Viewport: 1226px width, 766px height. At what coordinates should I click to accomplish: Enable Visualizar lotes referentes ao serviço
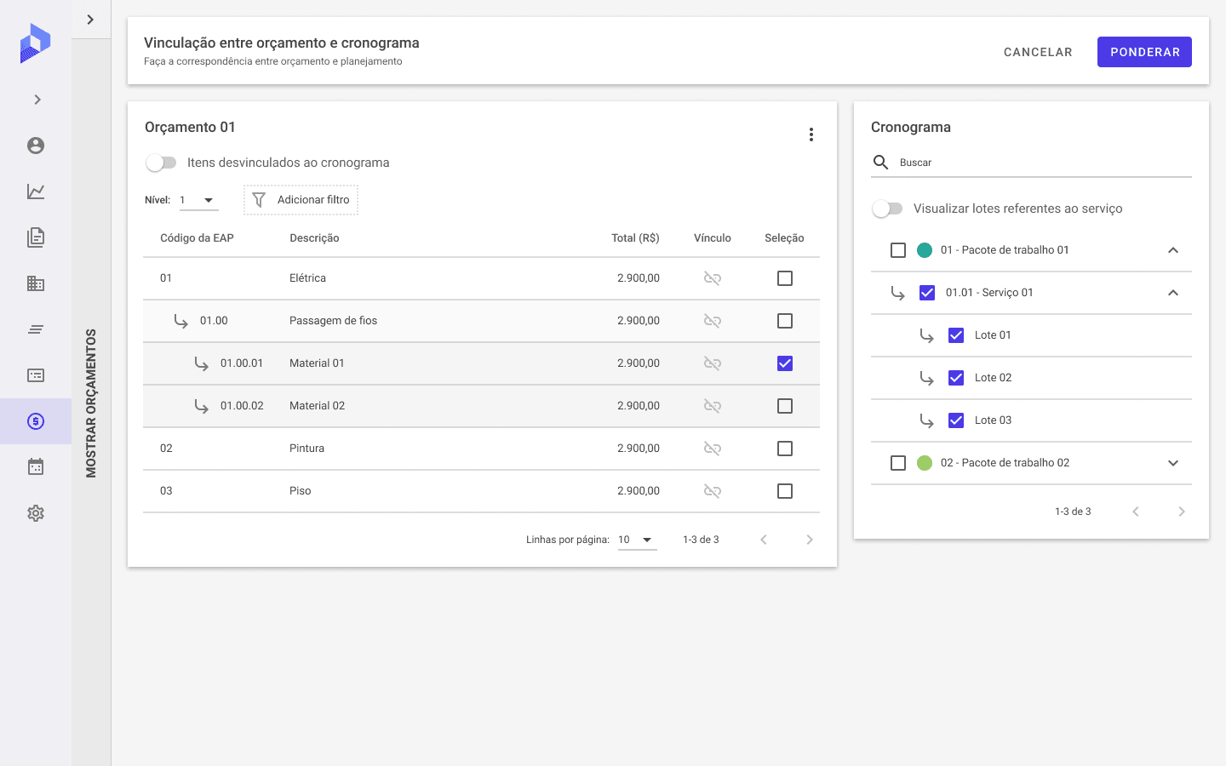pos(887,209)
